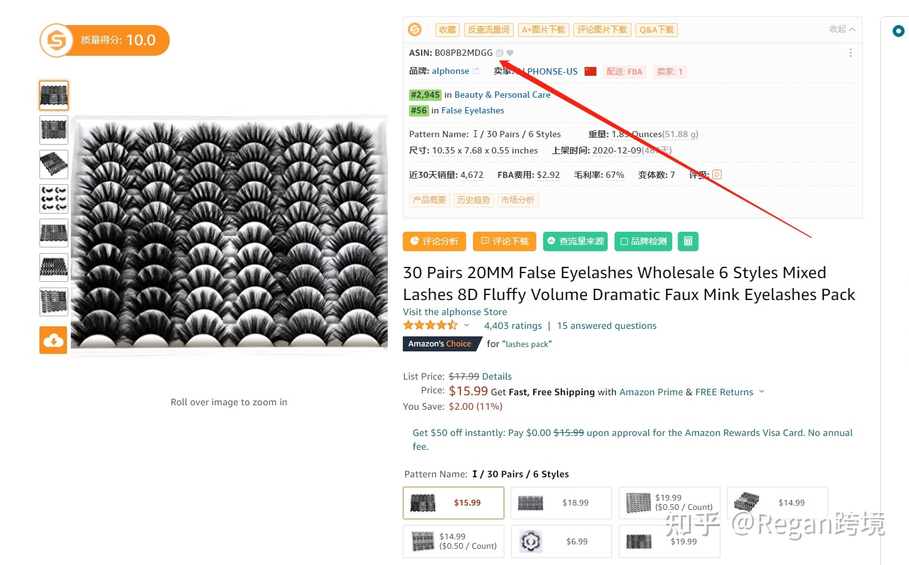Visit the alphonse Store link
Viewport: 909px width, 565px height.
coord(455,312)
